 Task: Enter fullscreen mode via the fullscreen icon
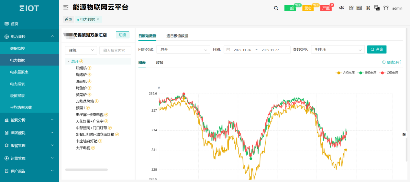coord(368,8)
